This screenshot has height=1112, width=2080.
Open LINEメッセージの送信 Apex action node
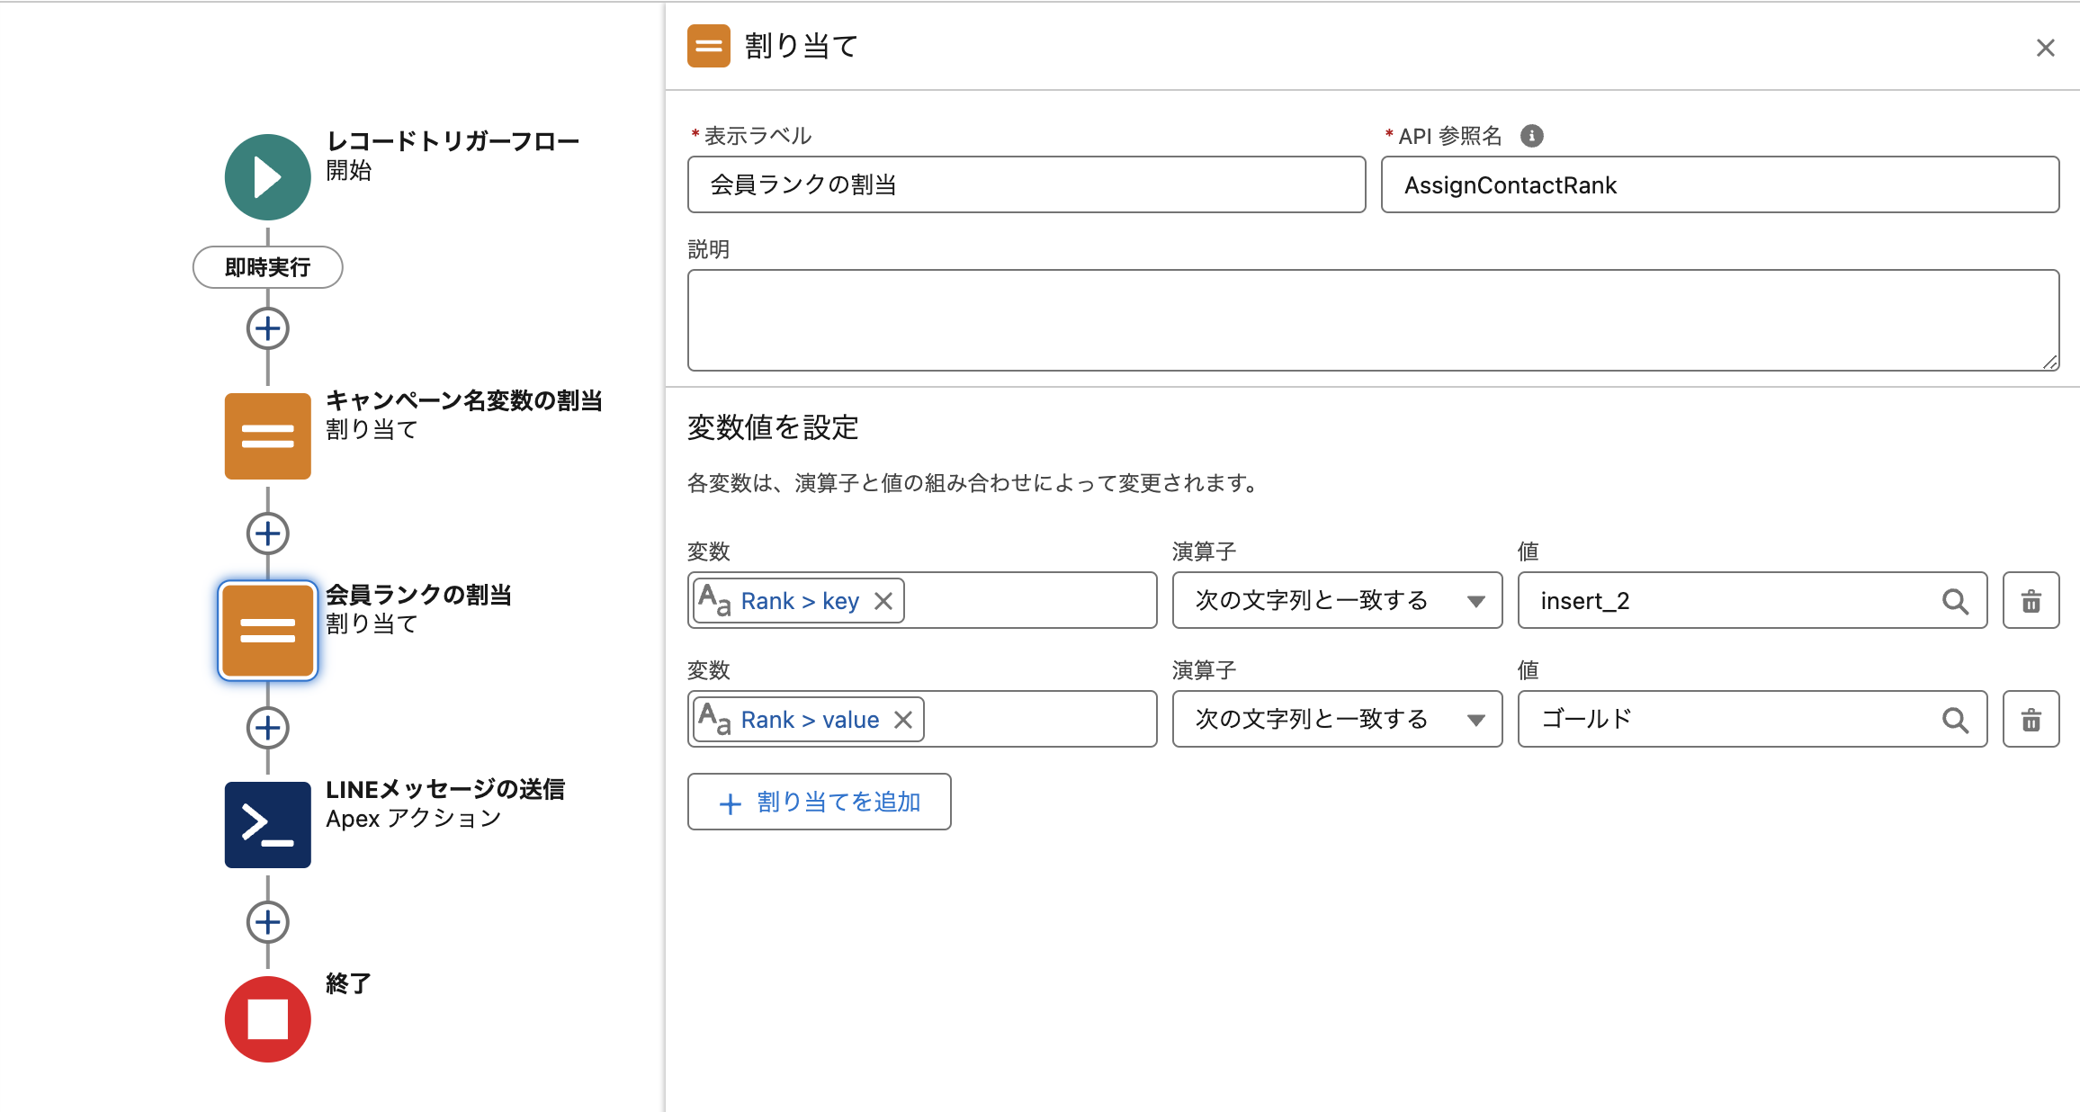tap(267, 825)
